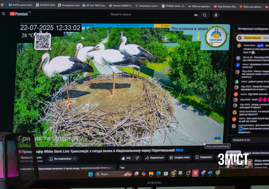Open File Explorer from the taskbar
This screenshot has height=189, width=269.
coord(151,174)
